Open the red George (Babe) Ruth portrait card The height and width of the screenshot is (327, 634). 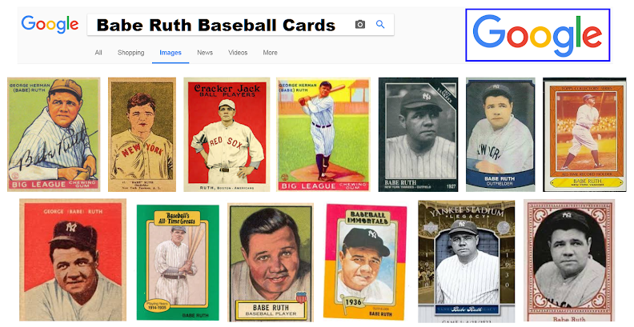[73, 261]
